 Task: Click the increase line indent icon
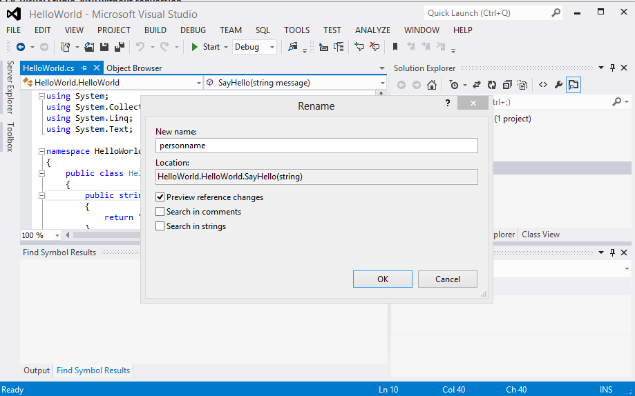point(339,47)
